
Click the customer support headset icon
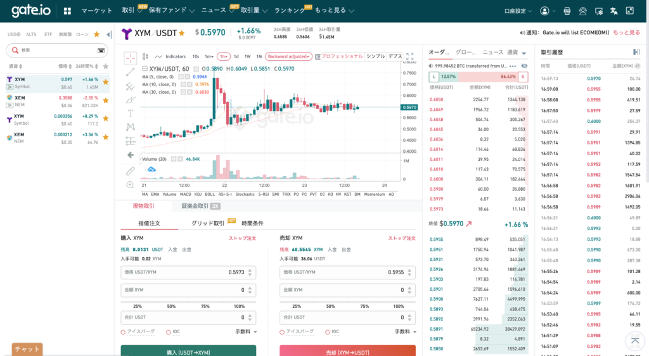582,11
